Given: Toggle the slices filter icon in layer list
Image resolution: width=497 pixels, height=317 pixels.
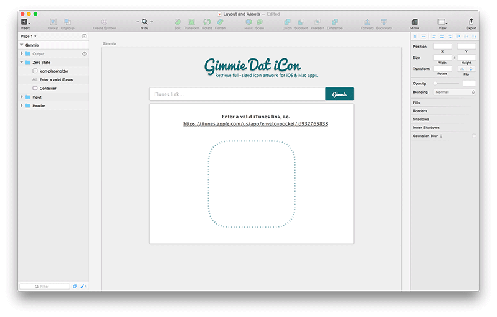Looking at the screenshot, I should [83, 287].
